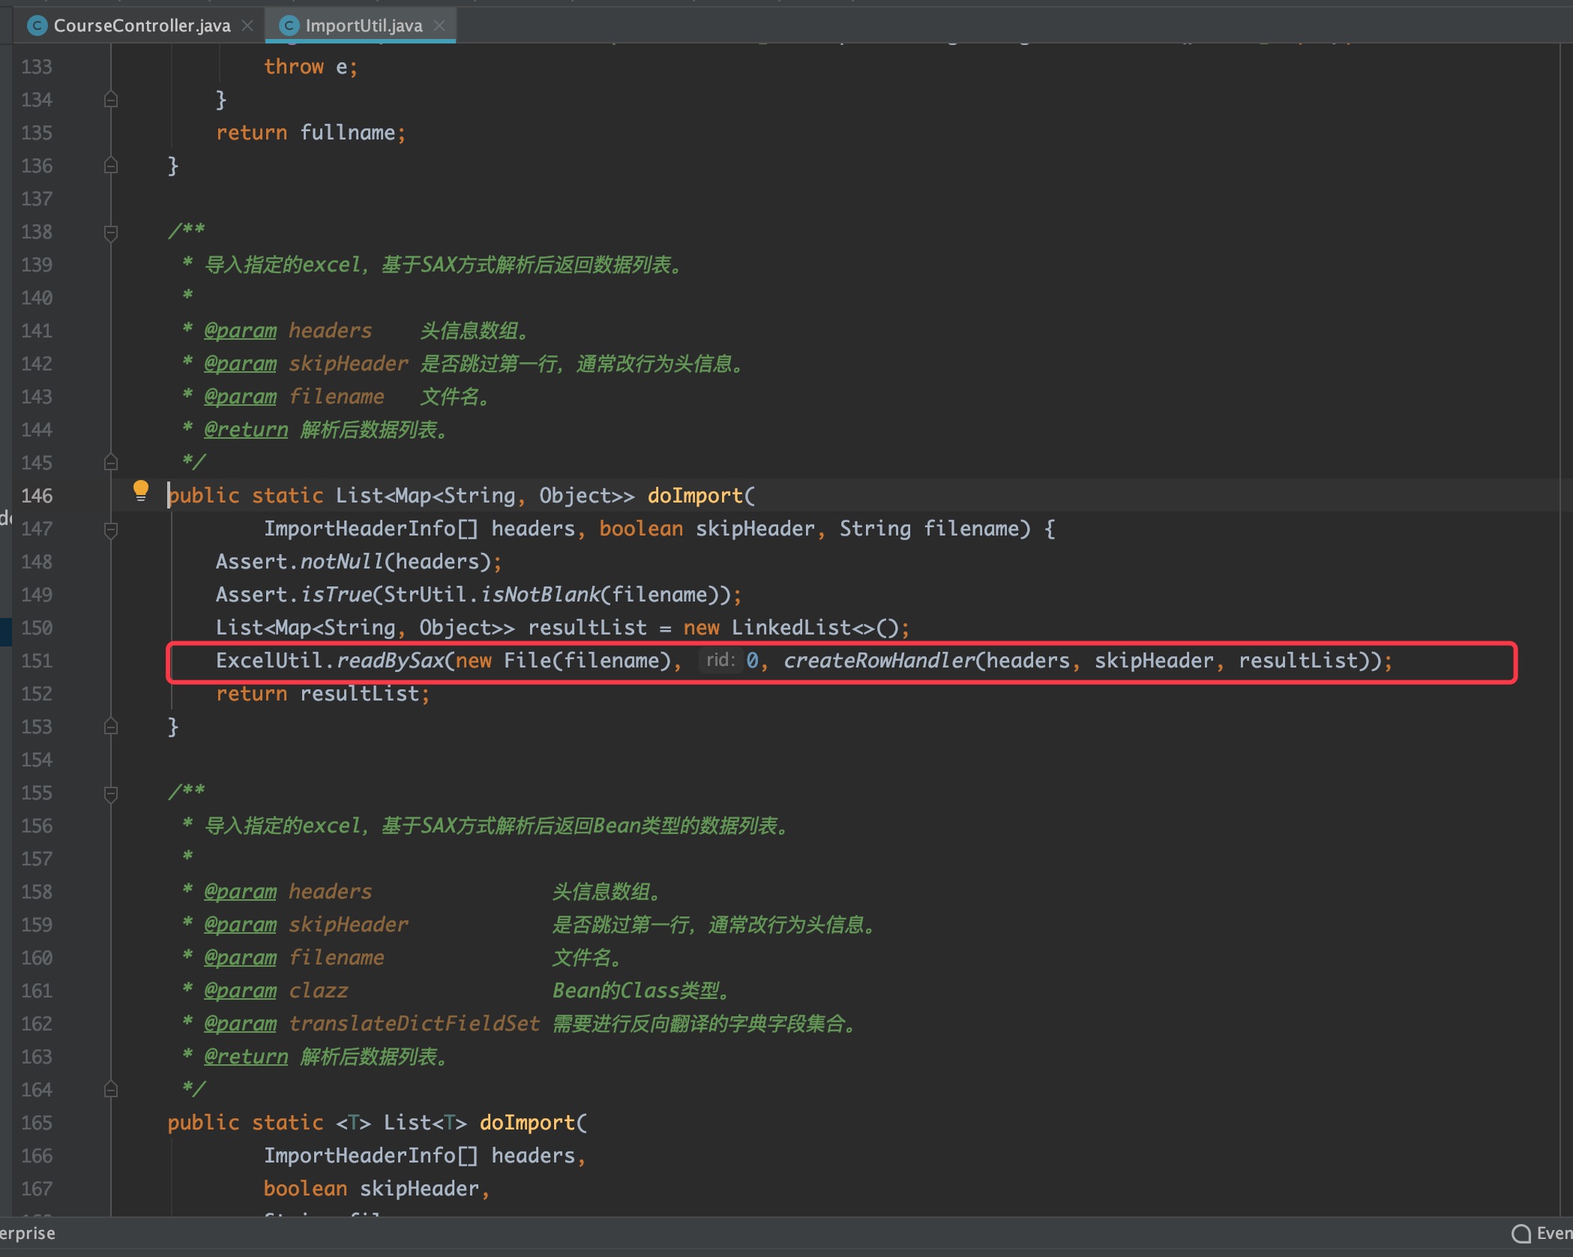The width and height of the screenshot is (1573, 1257).
Task: Click the yellow light bulb intention icon
Action: 140,490
